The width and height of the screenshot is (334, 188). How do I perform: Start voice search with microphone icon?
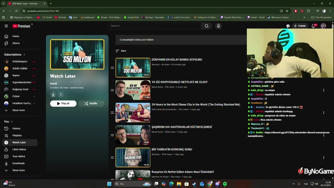click(x=218, y=26)
